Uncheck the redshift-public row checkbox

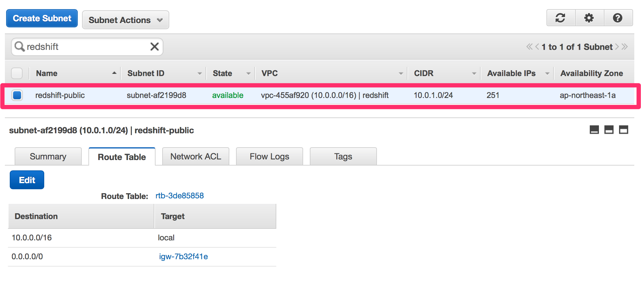pos(17,95)
